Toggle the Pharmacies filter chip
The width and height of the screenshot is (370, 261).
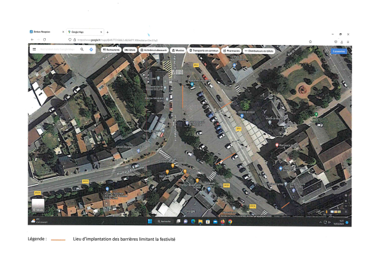[x=232, y=50]
